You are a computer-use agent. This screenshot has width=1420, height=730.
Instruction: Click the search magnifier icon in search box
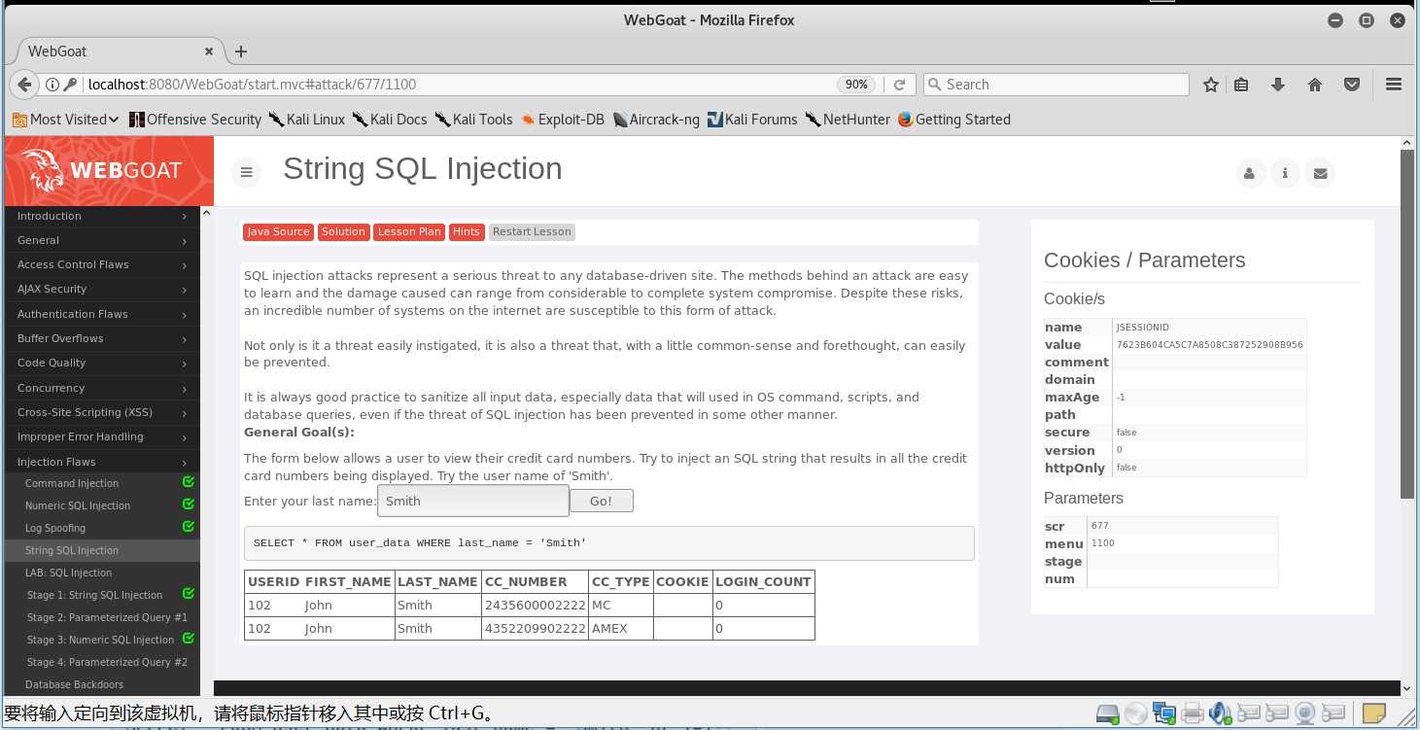point(936,85)
